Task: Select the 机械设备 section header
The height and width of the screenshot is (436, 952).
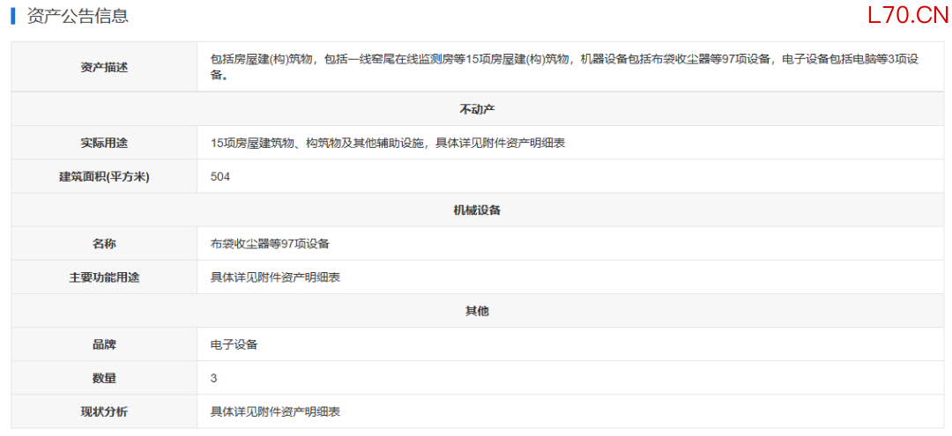Action: 477,210
